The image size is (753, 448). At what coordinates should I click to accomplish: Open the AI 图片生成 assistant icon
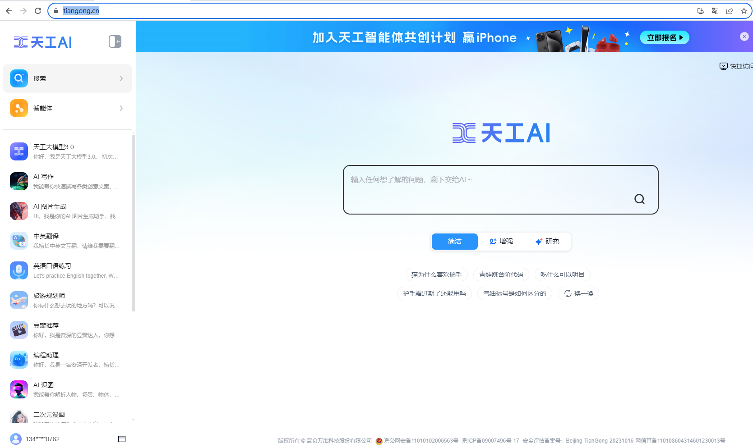click(19, 211)
